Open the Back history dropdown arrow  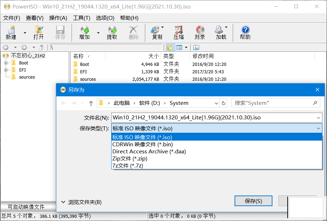15,47
